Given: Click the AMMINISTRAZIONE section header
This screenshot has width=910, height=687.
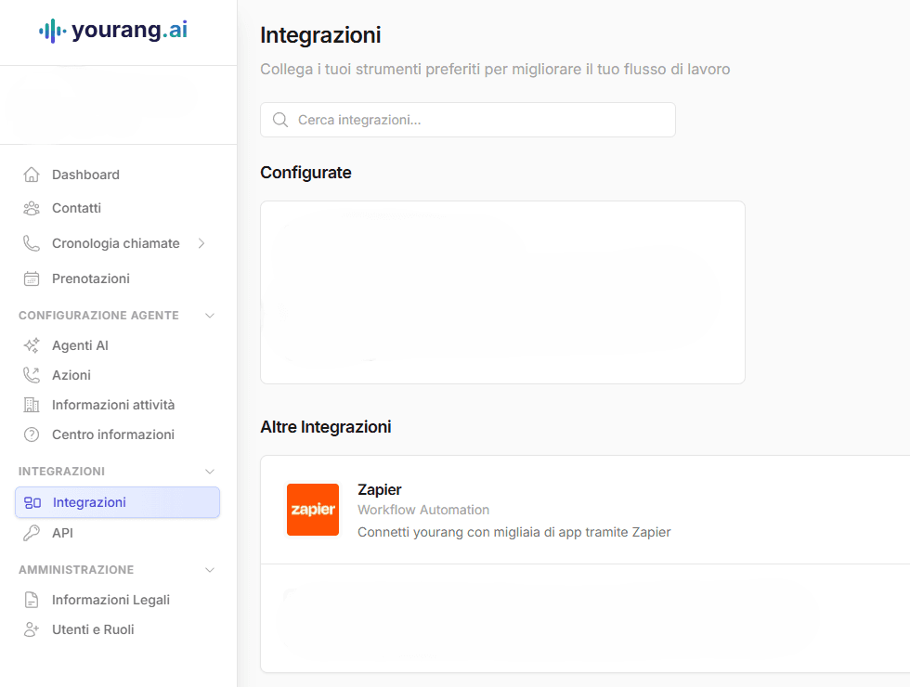Looking at the screenshot, I should pos(76,570).
